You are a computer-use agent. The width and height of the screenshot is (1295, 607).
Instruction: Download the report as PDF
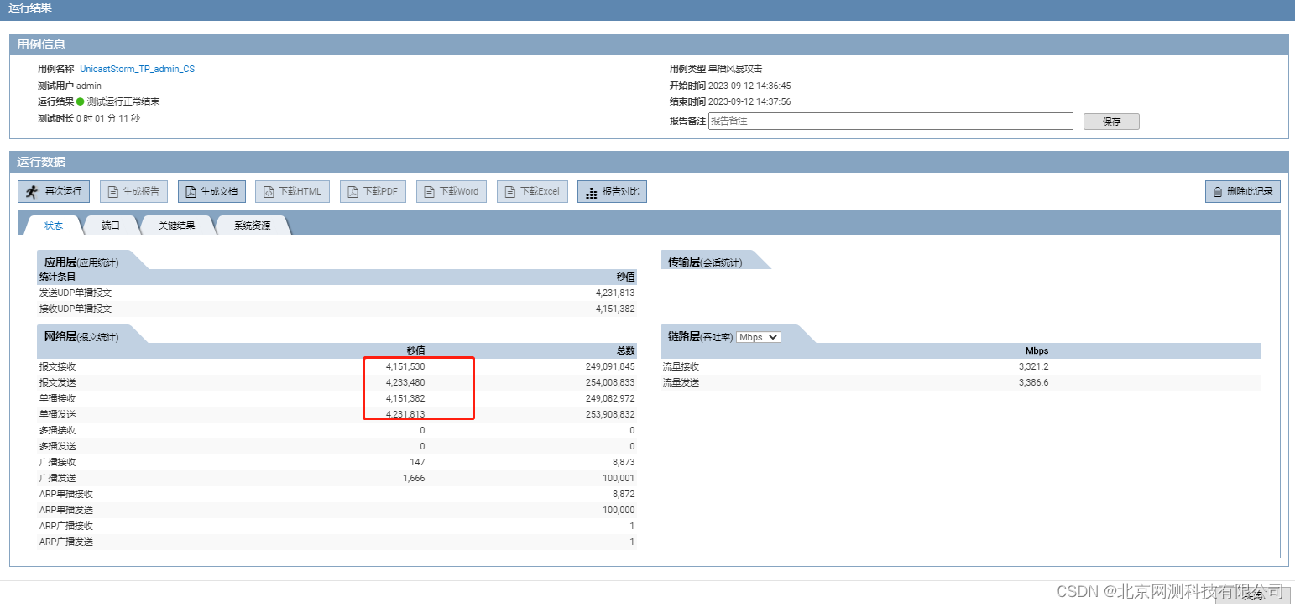(x=373, y=191)
